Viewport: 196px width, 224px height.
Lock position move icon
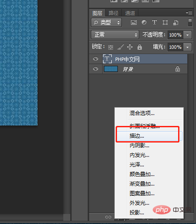click(130, 47)
